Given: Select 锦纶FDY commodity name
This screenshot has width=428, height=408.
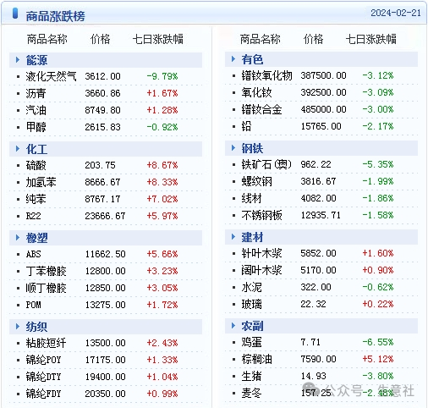Looking at the screenshot, I should click(x=43, y=394).
